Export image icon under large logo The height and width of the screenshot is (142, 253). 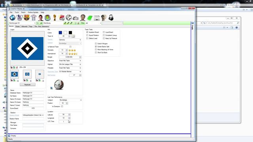[x=14, y=67]
